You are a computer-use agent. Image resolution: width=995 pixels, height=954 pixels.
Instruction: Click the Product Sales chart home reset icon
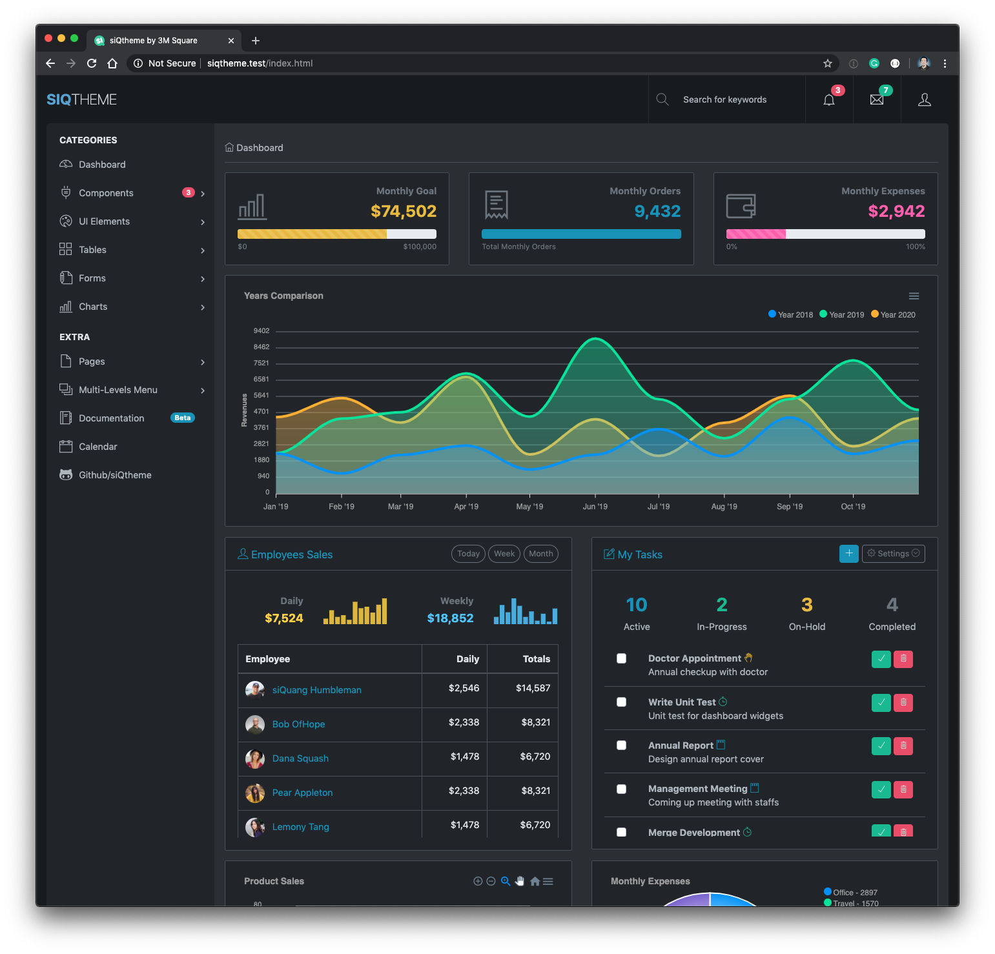pyautogui.click(x=535, y=881)
